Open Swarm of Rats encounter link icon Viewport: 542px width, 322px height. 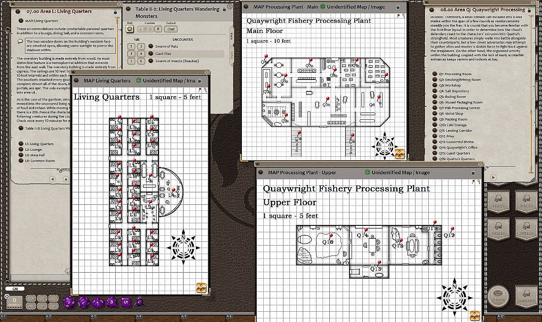[151, 46]
